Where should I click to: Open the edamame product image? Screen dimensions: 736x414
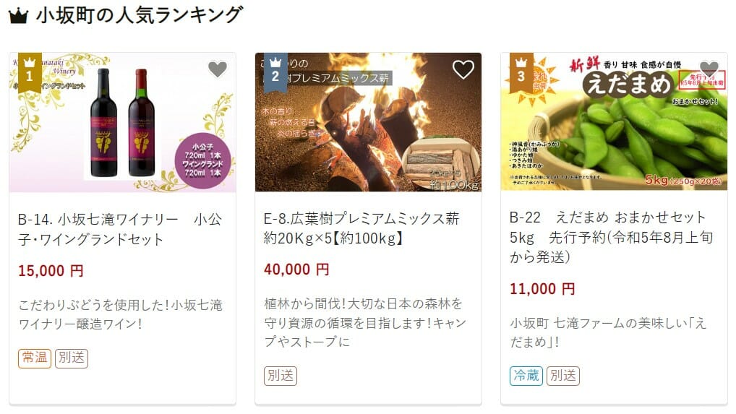point(614,122)
